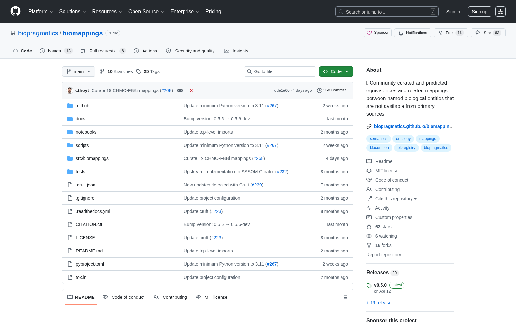516x322 pixels.
Task: Open the main branch selector dropdown
Action: (79, 71)
